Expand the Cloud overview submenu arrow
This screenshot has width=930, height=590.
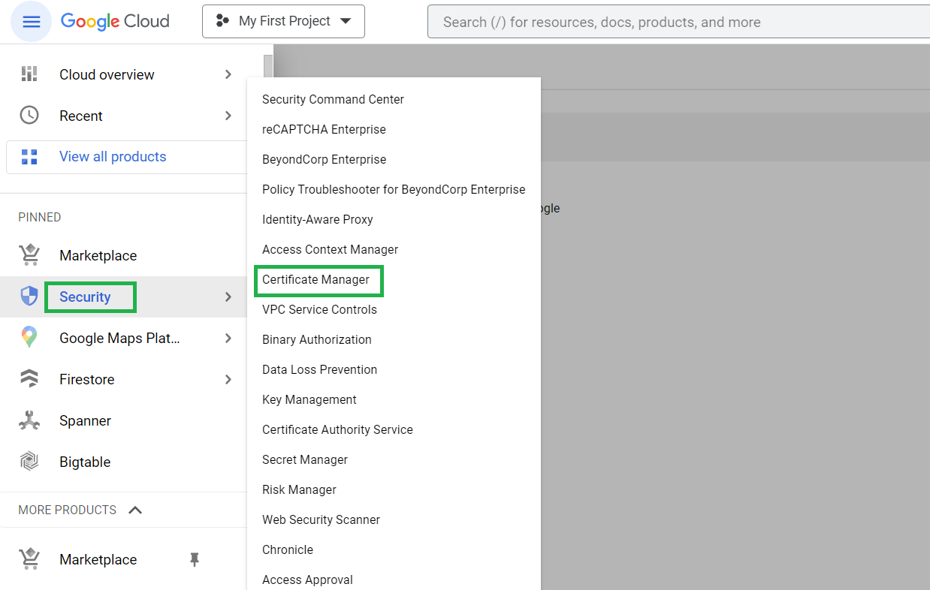pyautogui.click(x=228, y=74)
